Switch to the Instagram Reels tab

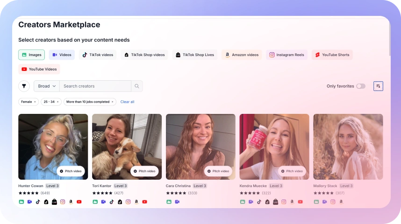286,55
